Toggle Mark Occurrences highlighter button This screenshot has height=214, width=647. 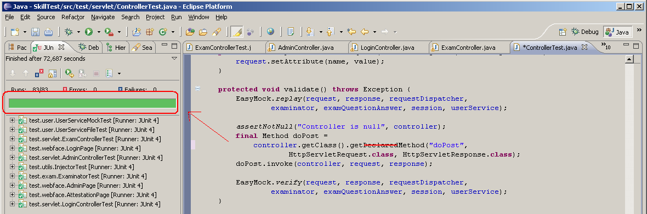coord(237,32)
